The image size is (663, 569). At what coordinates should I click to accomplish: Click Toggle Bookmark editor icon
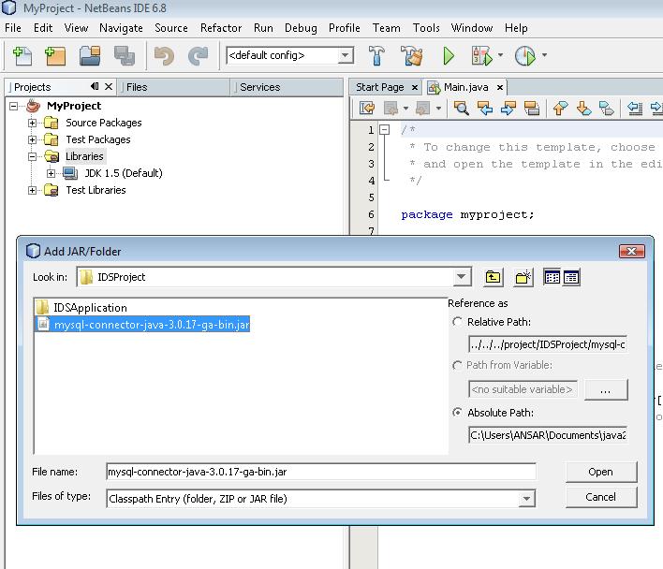click(x=607, y=109)
